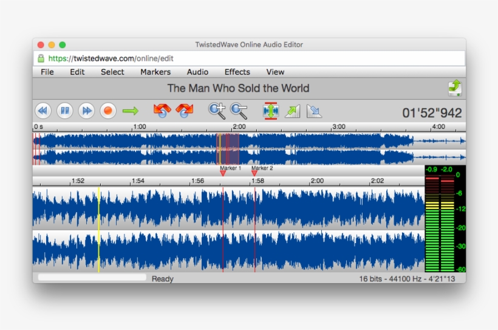Click the address bar URL field

[x=249, y=58]
